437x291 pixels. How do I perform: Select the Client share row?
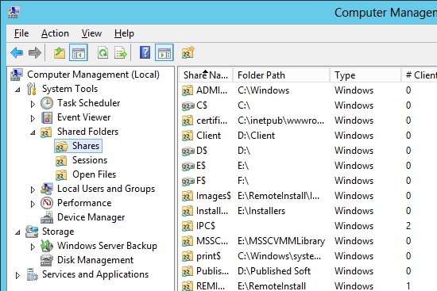(x=308, y=136)
